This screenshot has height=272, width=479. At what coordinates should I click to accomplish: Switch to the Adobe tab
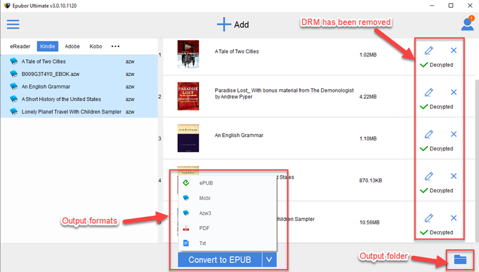pos(72,47)
